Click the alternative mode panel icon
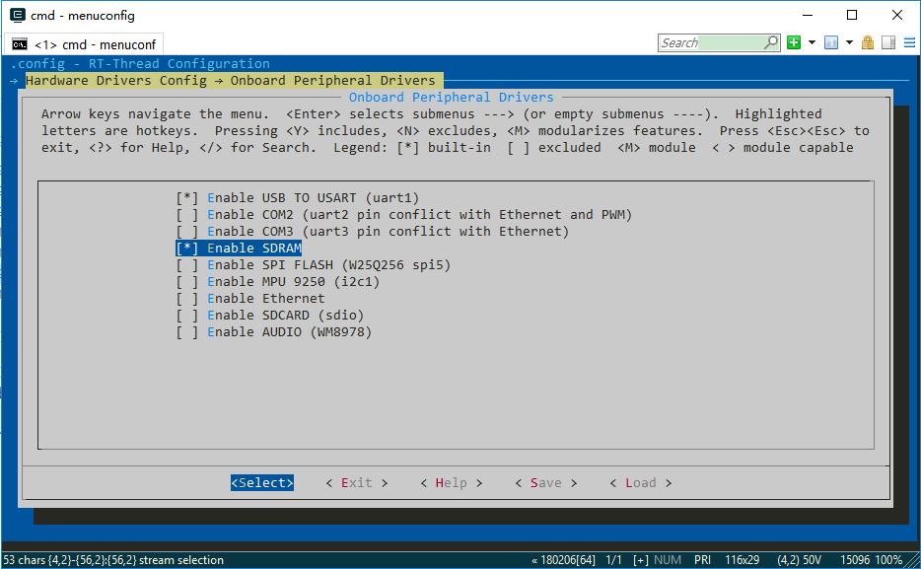The image size is (921, 569). point(887,42)
